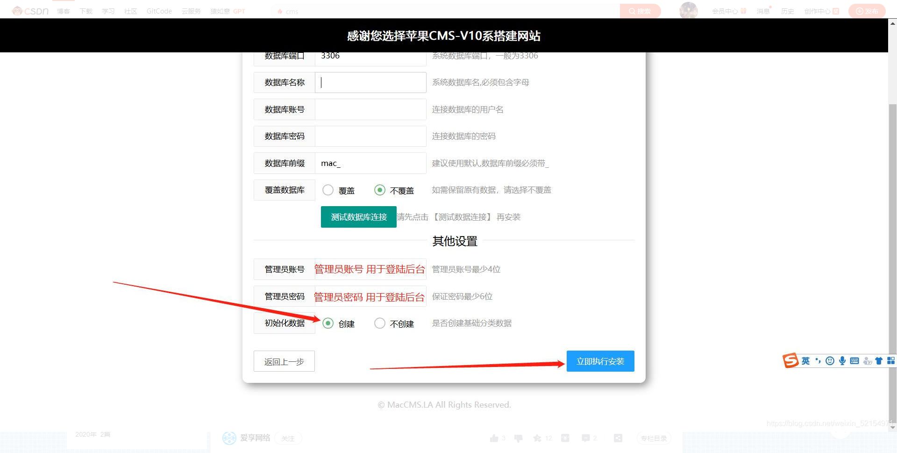Click the 是否创建基础分类数据 hint text
This screenshot has width=897, height=453.
point(472,323)
